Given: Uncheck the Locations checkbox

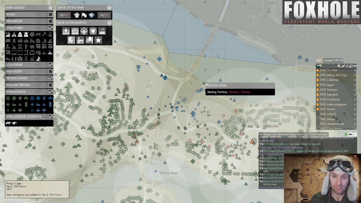Looking at the screenshot, I should point(50,65).
